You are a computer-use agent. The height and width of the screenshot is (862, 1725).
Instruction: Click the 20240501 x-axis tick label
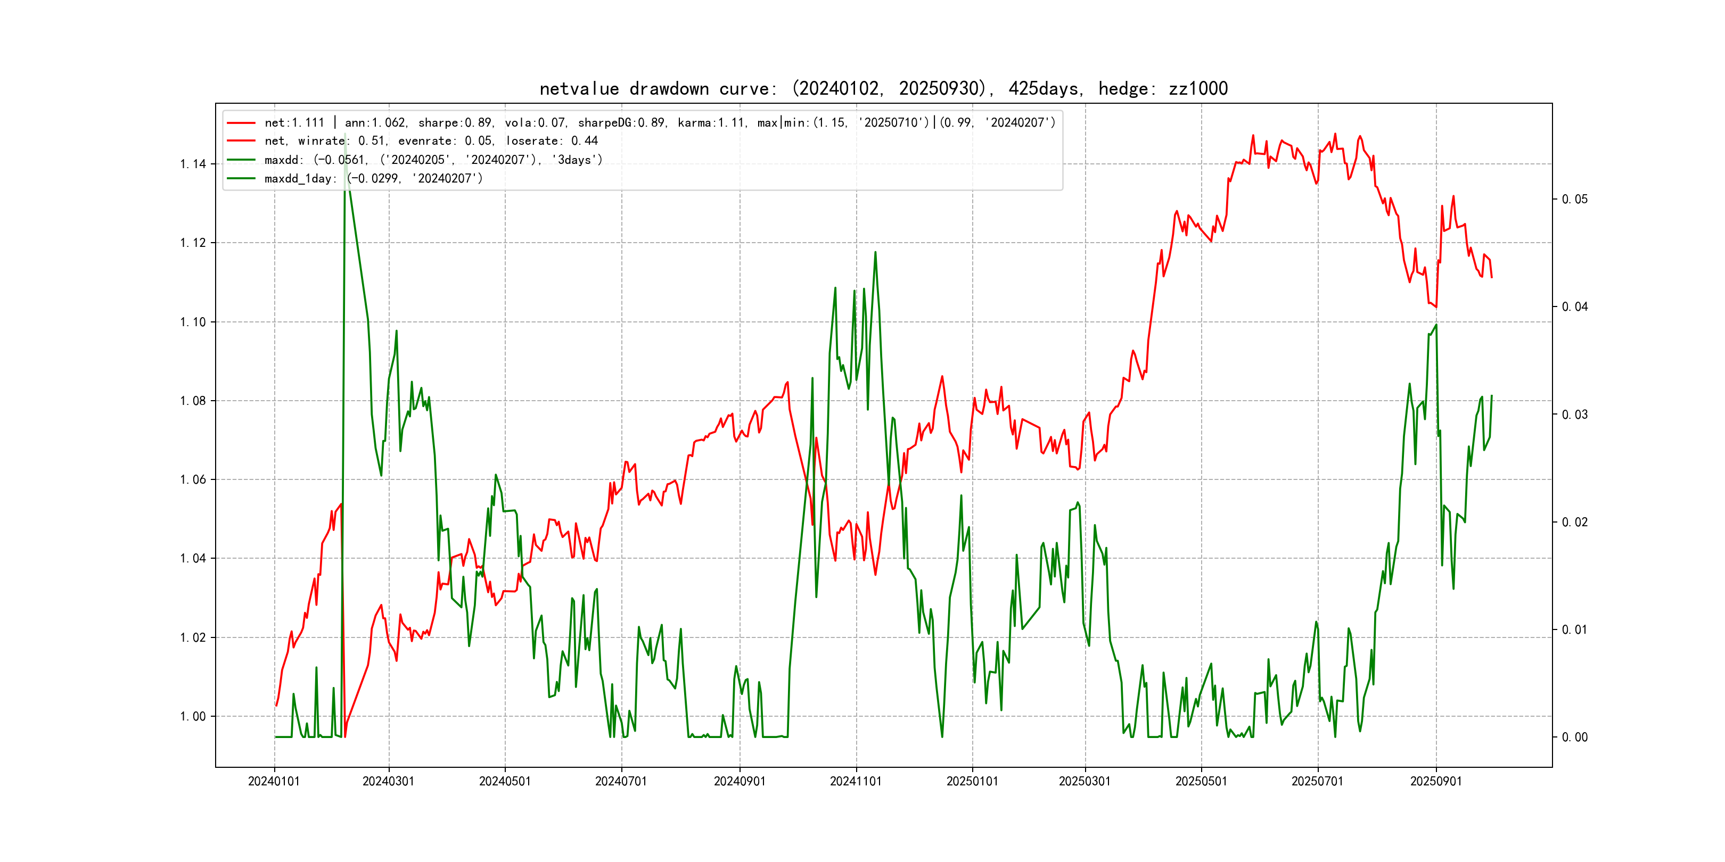click(505, 782)
